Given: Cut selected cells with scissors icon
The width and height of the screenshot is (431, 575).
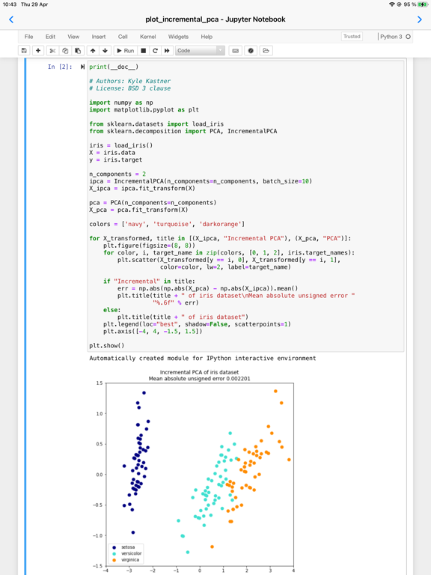Looking at the screenshot, I should click(x=52, y=51).
